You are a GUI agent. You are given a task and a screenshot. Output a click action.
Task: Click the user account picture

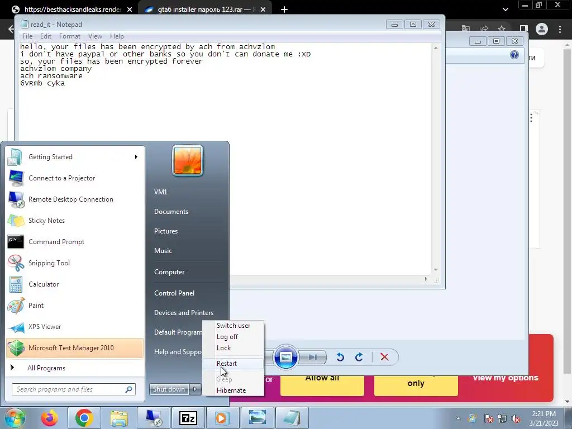pos(188,160)
